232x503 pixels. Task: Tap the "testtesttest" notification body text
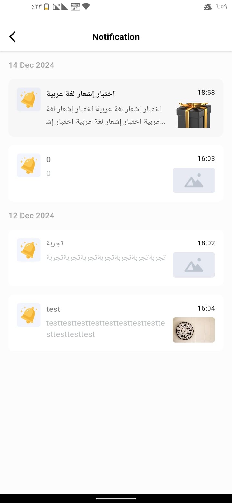tap(105, 329)
